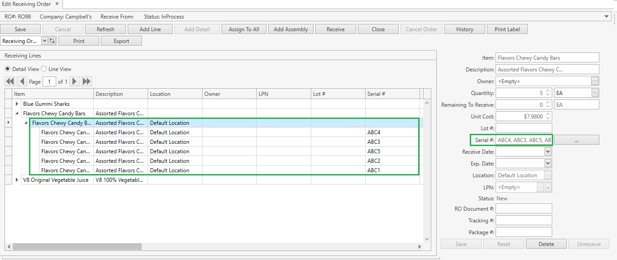Click the refresh icon beside Receiving Order dropdown
The width and height of the screenshot is (617, 260).
click(x=52, y=41)
